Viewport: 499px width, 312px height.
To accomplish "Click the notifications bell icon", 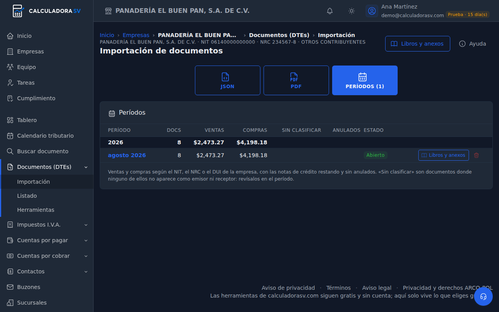I will pyautogui.click(x=330, y=11).
